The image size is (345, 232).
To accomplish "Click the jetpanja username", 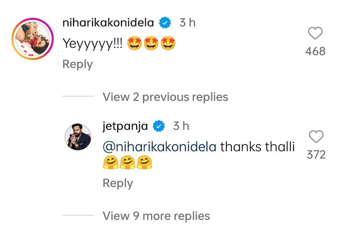I will coord(125,126).
